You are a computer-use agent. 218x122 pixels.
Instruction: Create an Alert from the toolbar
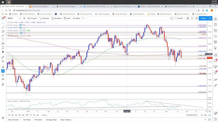tap(67, 18)
